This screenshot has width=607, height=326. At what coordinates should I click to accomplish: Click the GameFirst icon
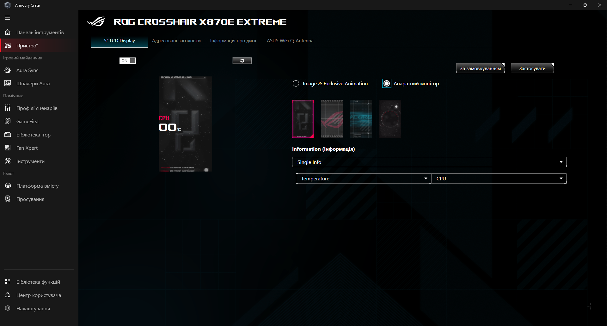tap(8, 121)
